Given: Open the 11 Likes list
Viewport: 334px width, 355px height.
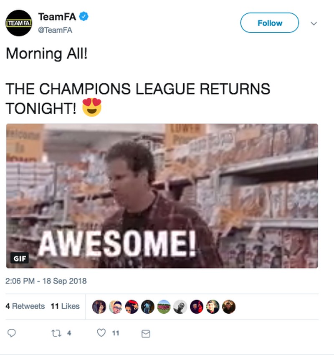Looking at the screenshot, I should tap(65, 306).
